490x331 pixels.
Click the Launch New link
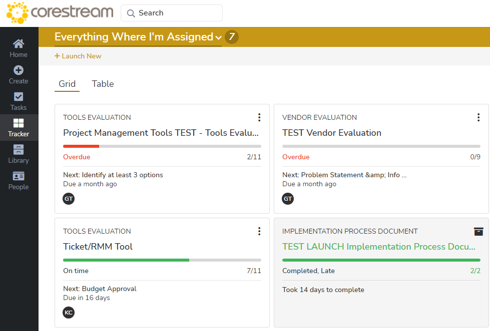tap(78, 56)
